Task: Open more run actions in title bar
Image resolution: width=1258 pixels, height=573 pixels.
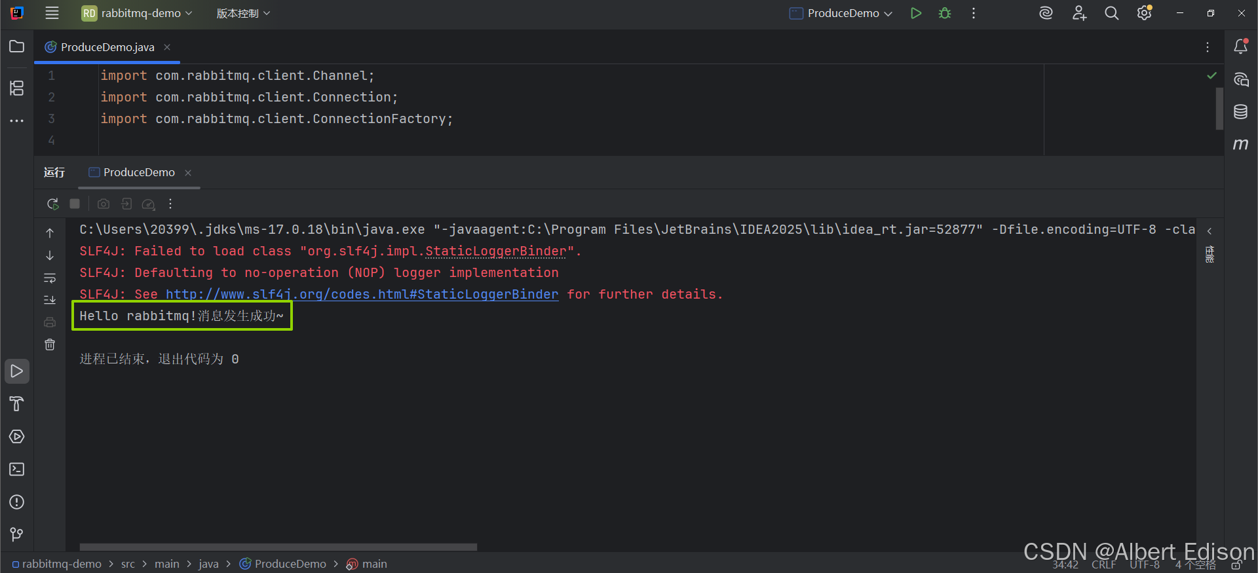Action: tap(974, 13)
